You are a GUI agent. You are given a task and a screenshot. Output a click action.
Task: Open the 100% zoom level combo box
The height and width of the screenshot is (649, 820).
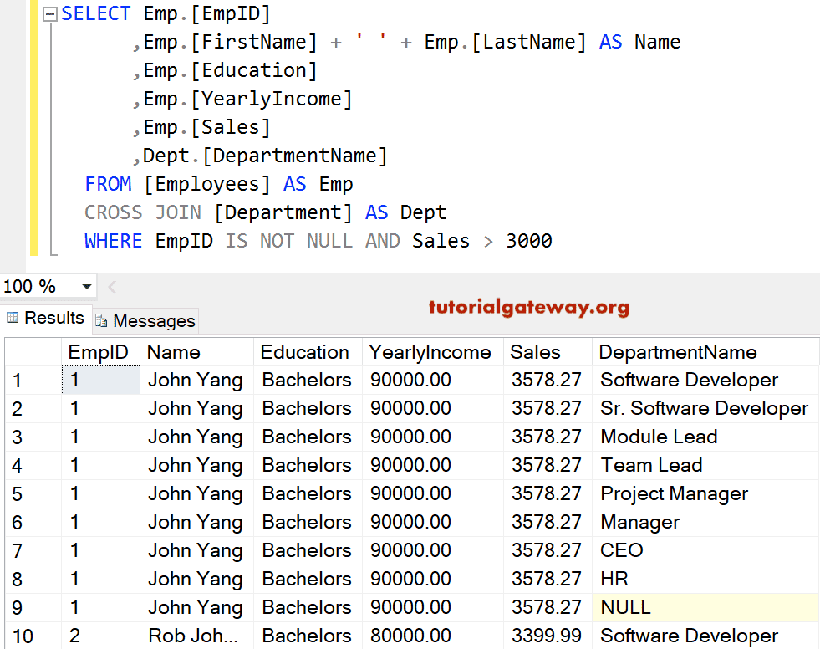pyautogui.click(x=46, y=286)
